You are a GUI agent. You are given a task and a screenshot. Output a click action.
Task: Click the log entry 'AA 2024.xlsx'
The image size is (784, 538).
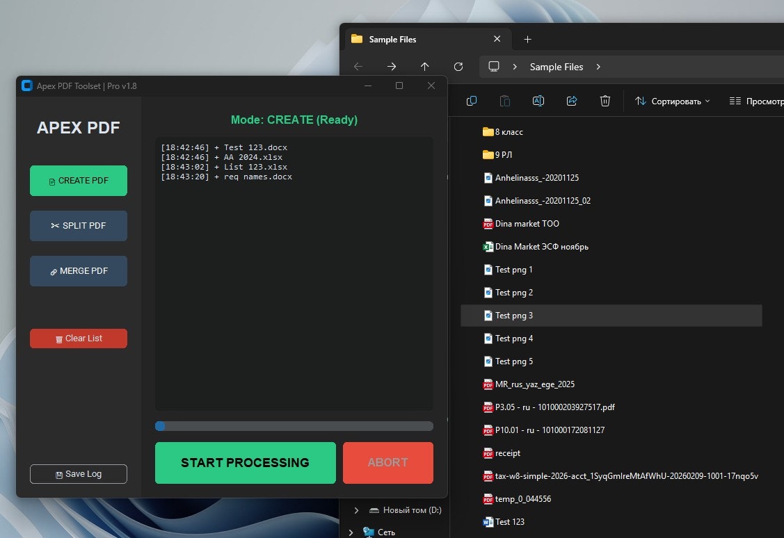click(x=253, y=157)
